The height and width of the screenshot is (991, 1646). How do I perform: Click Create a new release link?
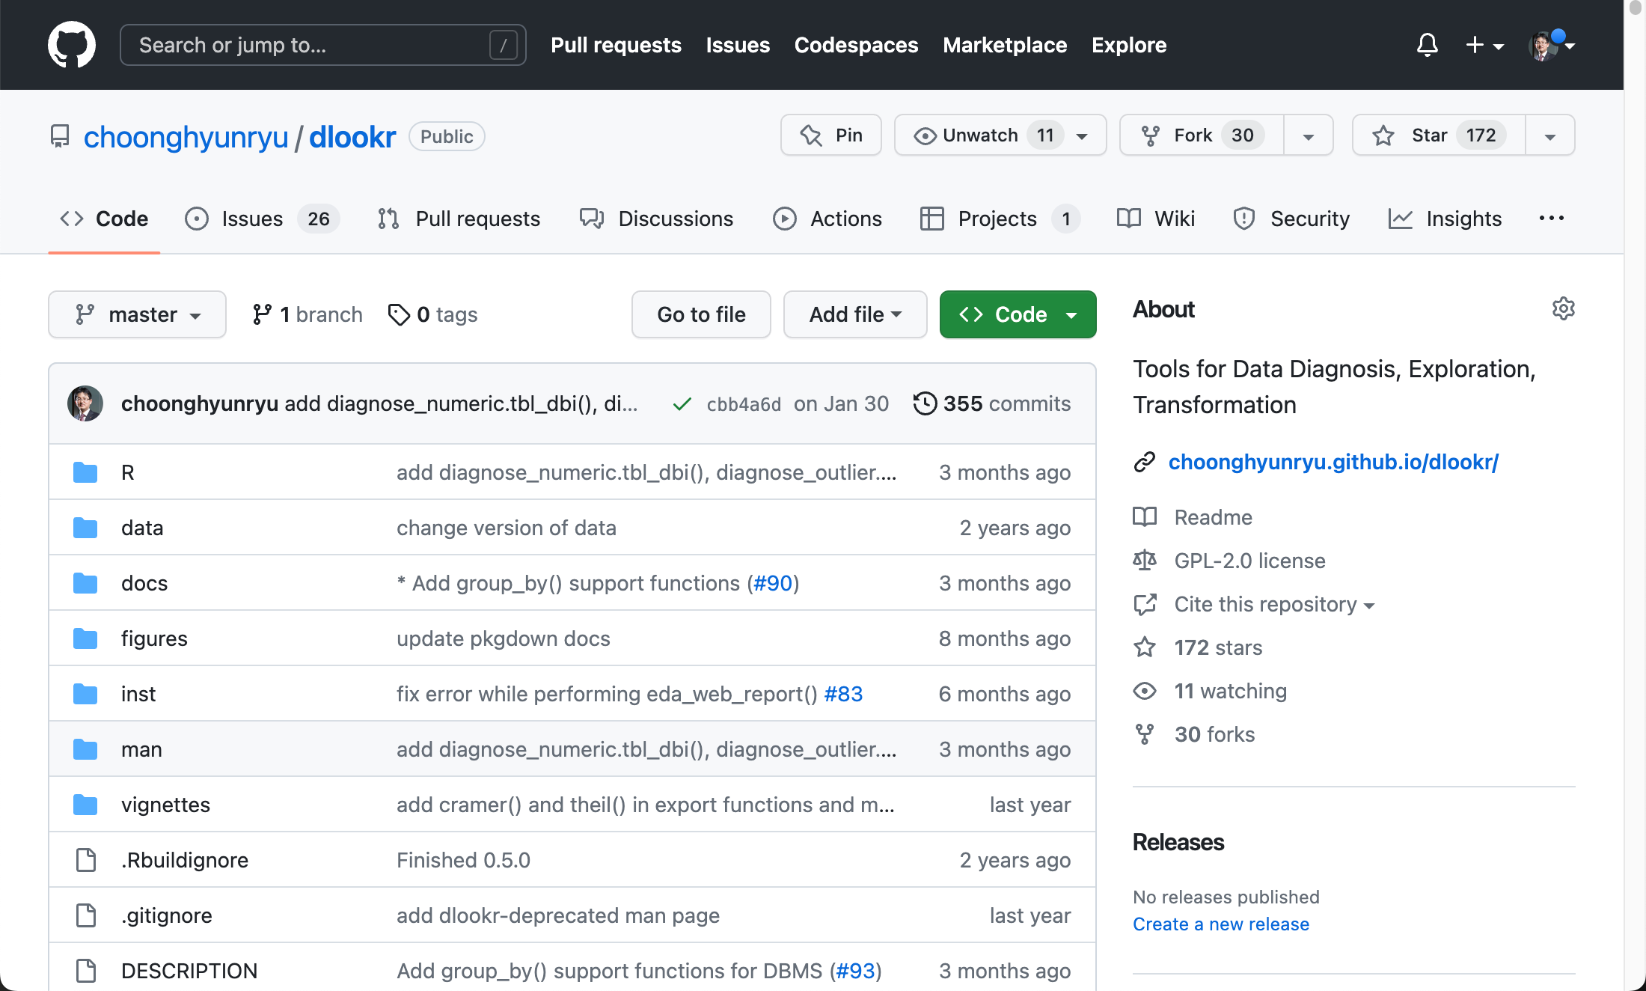point(1220,924)
